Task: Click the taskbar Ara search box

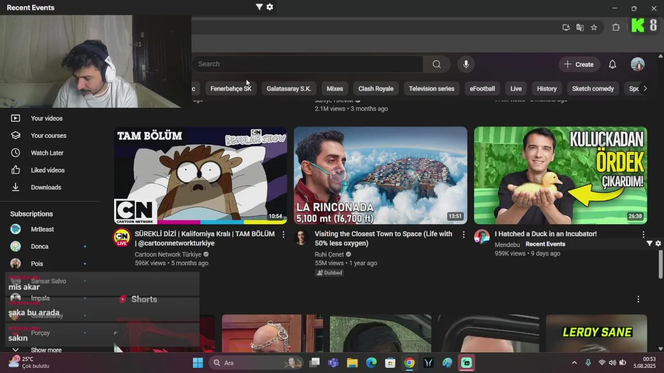Action: click(x=257, y=363)
